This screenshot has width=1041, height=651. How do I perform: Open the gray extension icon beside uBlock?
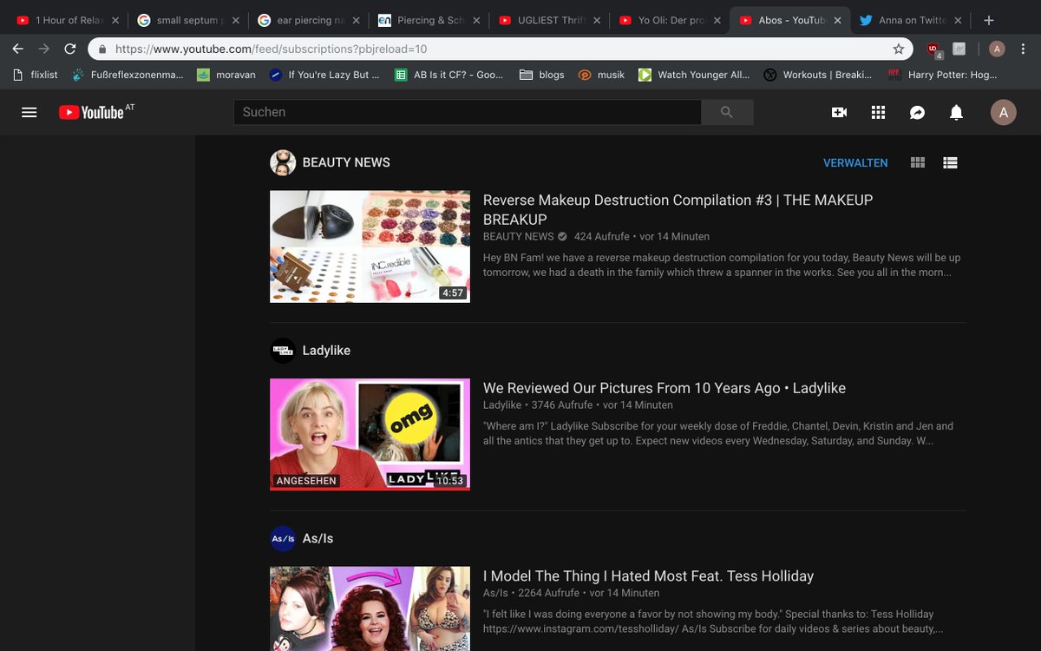pos(959,49)
